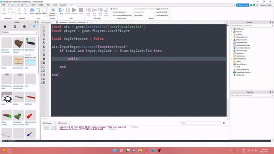Click the Back navigate arrow
274x154 pixels.
[x=19, y=10]
